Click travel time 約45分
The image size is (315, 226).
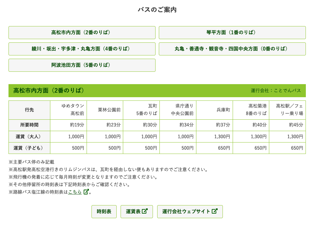click(296, 125)
